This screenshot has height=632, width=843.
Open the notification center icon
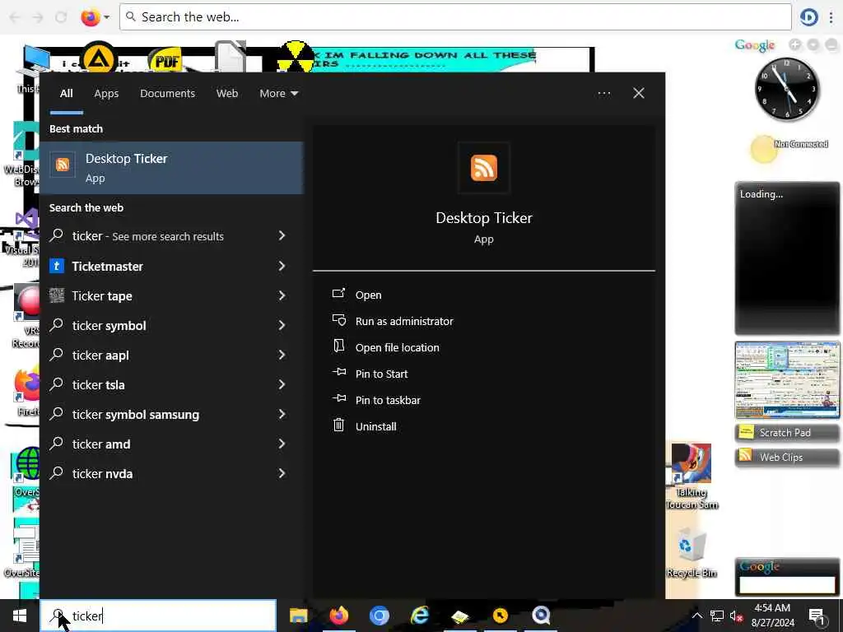(x=817, y=616)
